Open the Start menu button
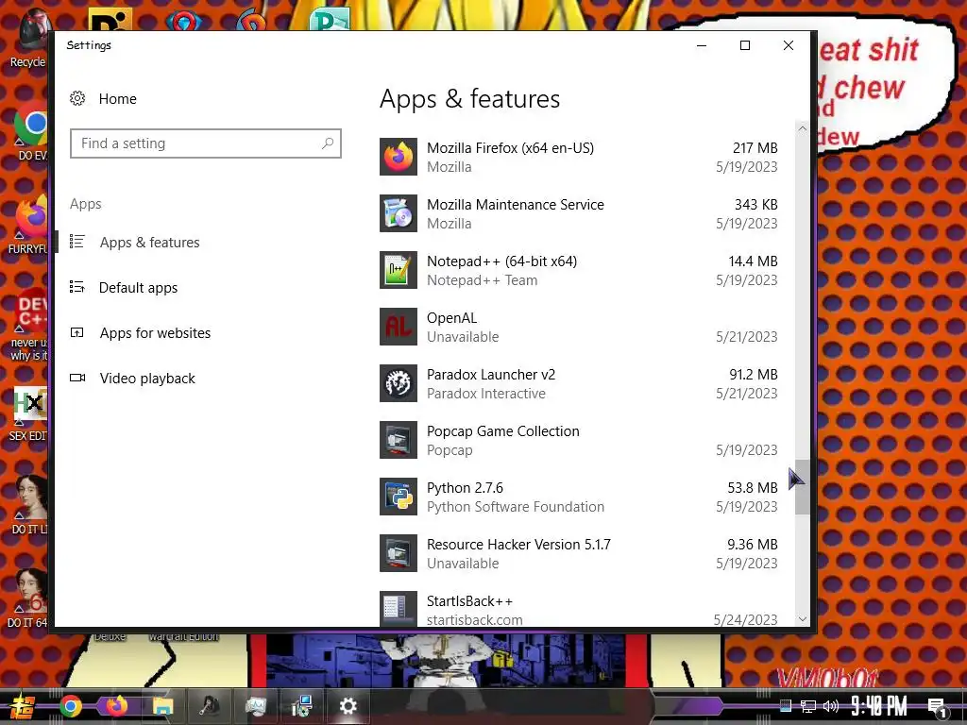967x725 pixels. [21, 706]
